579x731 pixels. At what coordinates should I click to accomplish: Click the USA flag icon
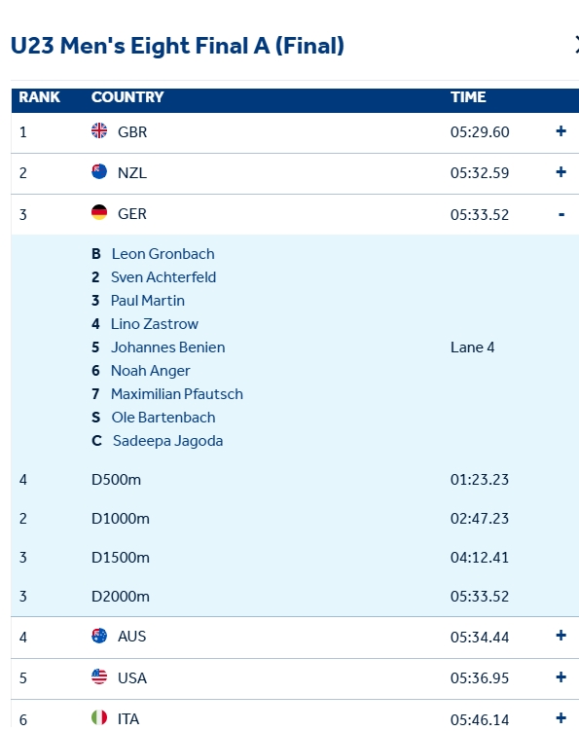pyautogui.click(x=99, y=676)
